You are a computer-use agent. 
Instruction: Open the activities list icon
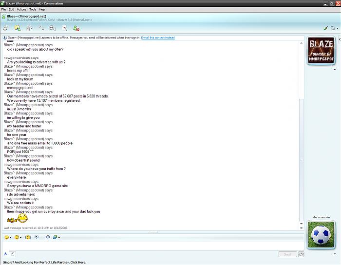pyautogui.click(x=53, y=28)
